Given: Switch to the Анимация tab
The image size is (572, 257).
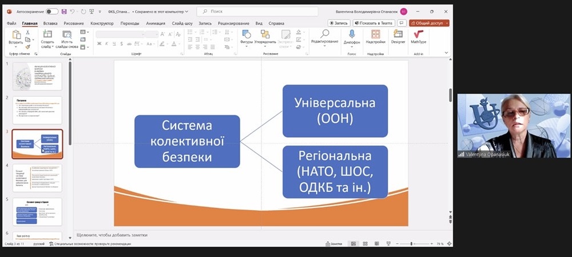Looking at the screenshot, I should click(x=156, y=23).
